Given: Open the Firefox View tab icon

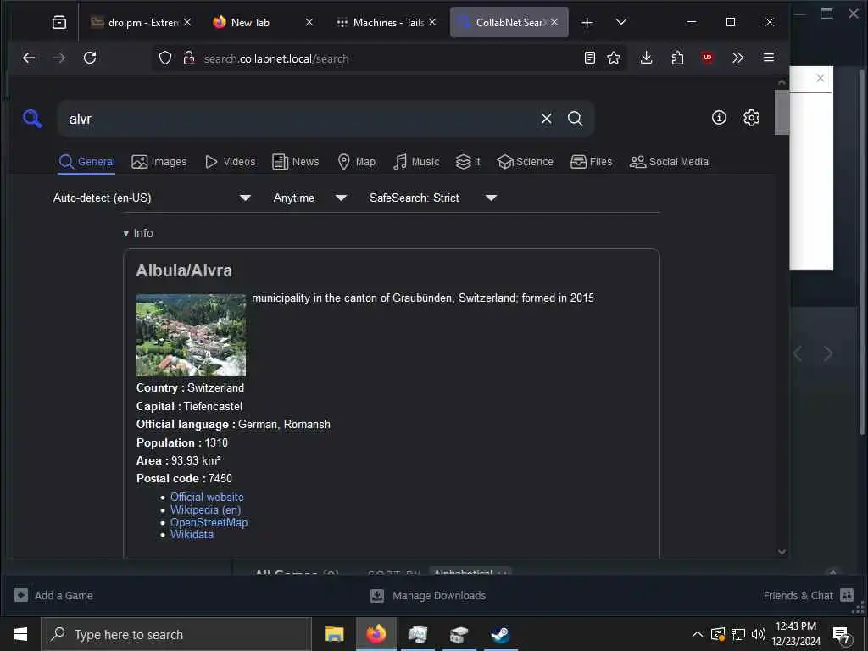Looking at the screenshot, I should tap(59, 22).
